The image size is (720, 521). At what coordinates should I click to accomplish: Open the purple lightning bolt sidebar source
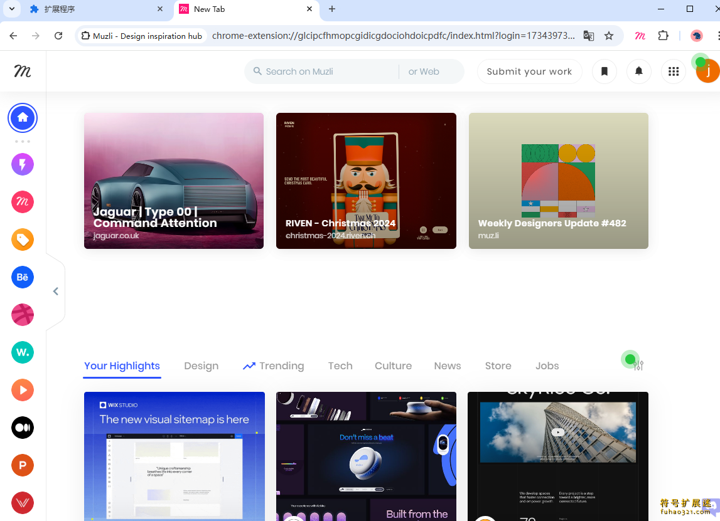pyautogui.click(x=23, y=164)
